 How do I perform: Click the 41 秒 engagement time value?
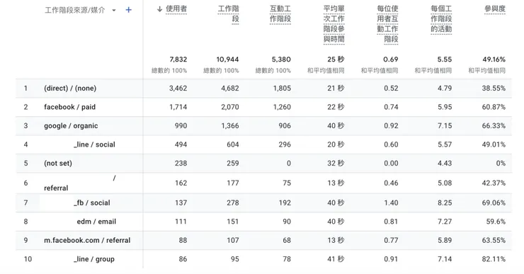(336, 258)
